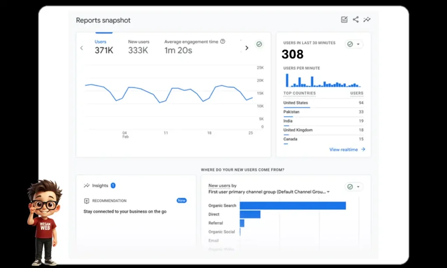This screenshot has height=268, width=447.
Task: Expand the First user primary channel group dropdown
Action: 328,191
